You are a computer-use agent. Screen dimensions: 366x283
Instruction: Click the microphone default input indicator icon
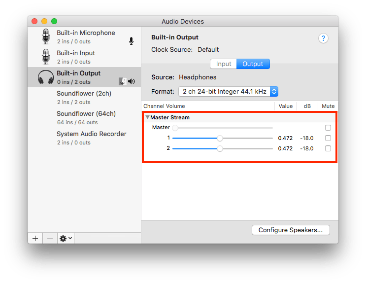(x=131, y=41)
